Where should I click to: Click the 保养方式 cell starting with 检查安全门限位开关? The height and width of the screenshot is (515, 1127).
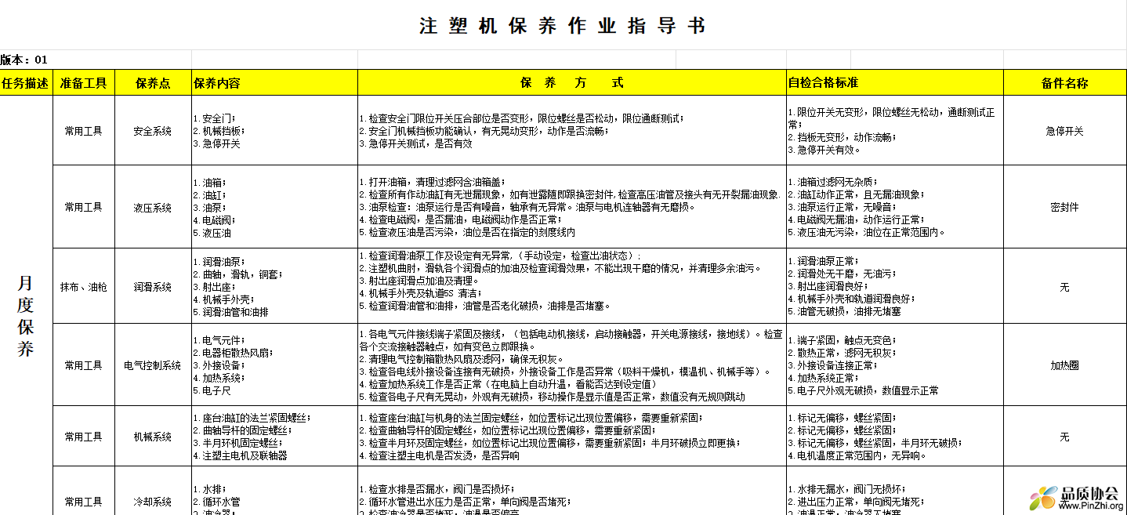(x=572, y=131)
